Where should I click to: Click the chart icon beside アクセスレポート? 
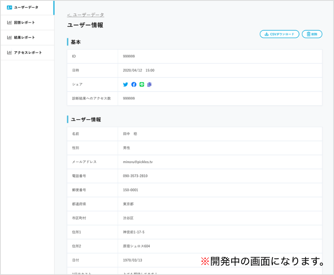[9, 52]
